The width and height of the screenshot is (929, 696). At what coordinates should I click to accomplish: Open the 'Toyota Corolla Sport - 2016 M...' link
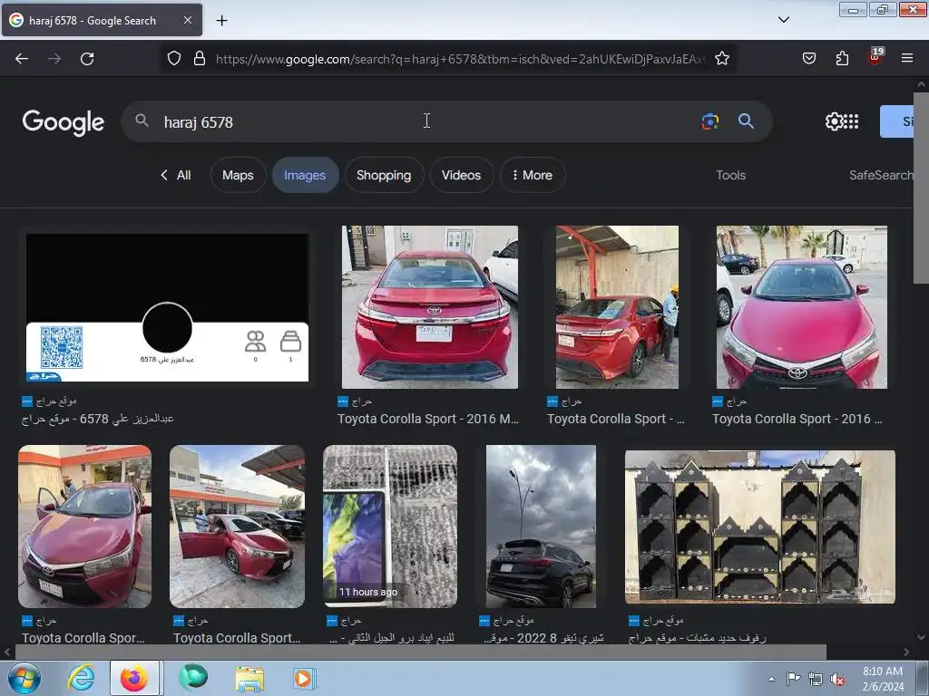[428, 419]
